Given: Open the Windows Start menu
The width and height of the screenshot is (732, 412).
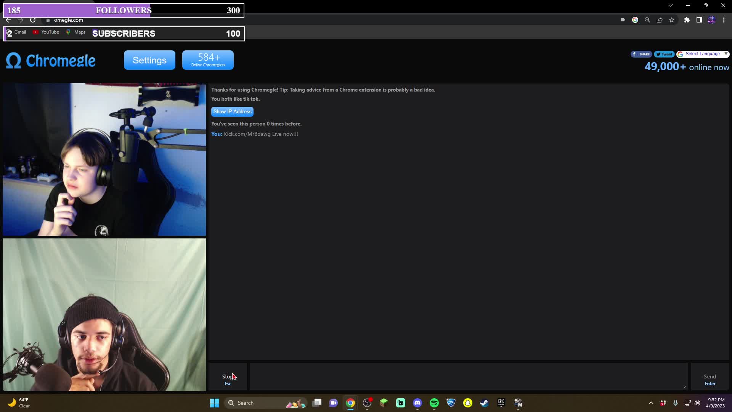Looking at the screenshot, I should coord(214,403).
